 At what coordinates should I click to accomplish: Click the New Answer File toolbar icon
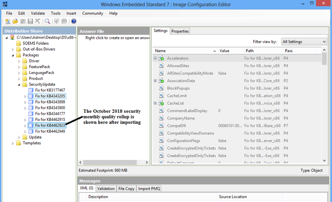click(8, 21)
